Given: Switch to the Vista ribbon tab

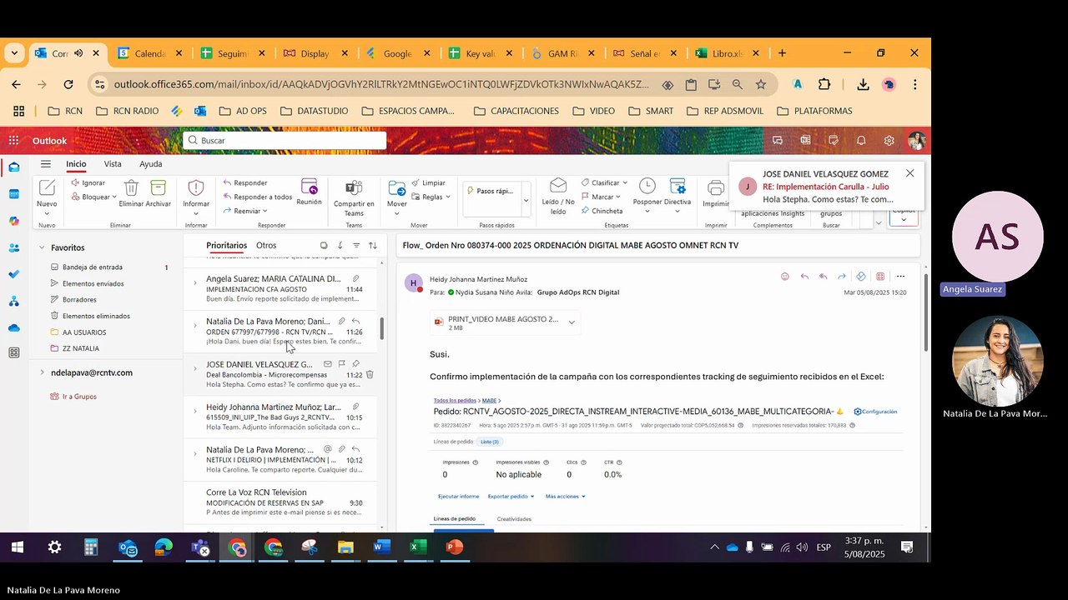Looking at the screenshot, I should click(113, 164).
